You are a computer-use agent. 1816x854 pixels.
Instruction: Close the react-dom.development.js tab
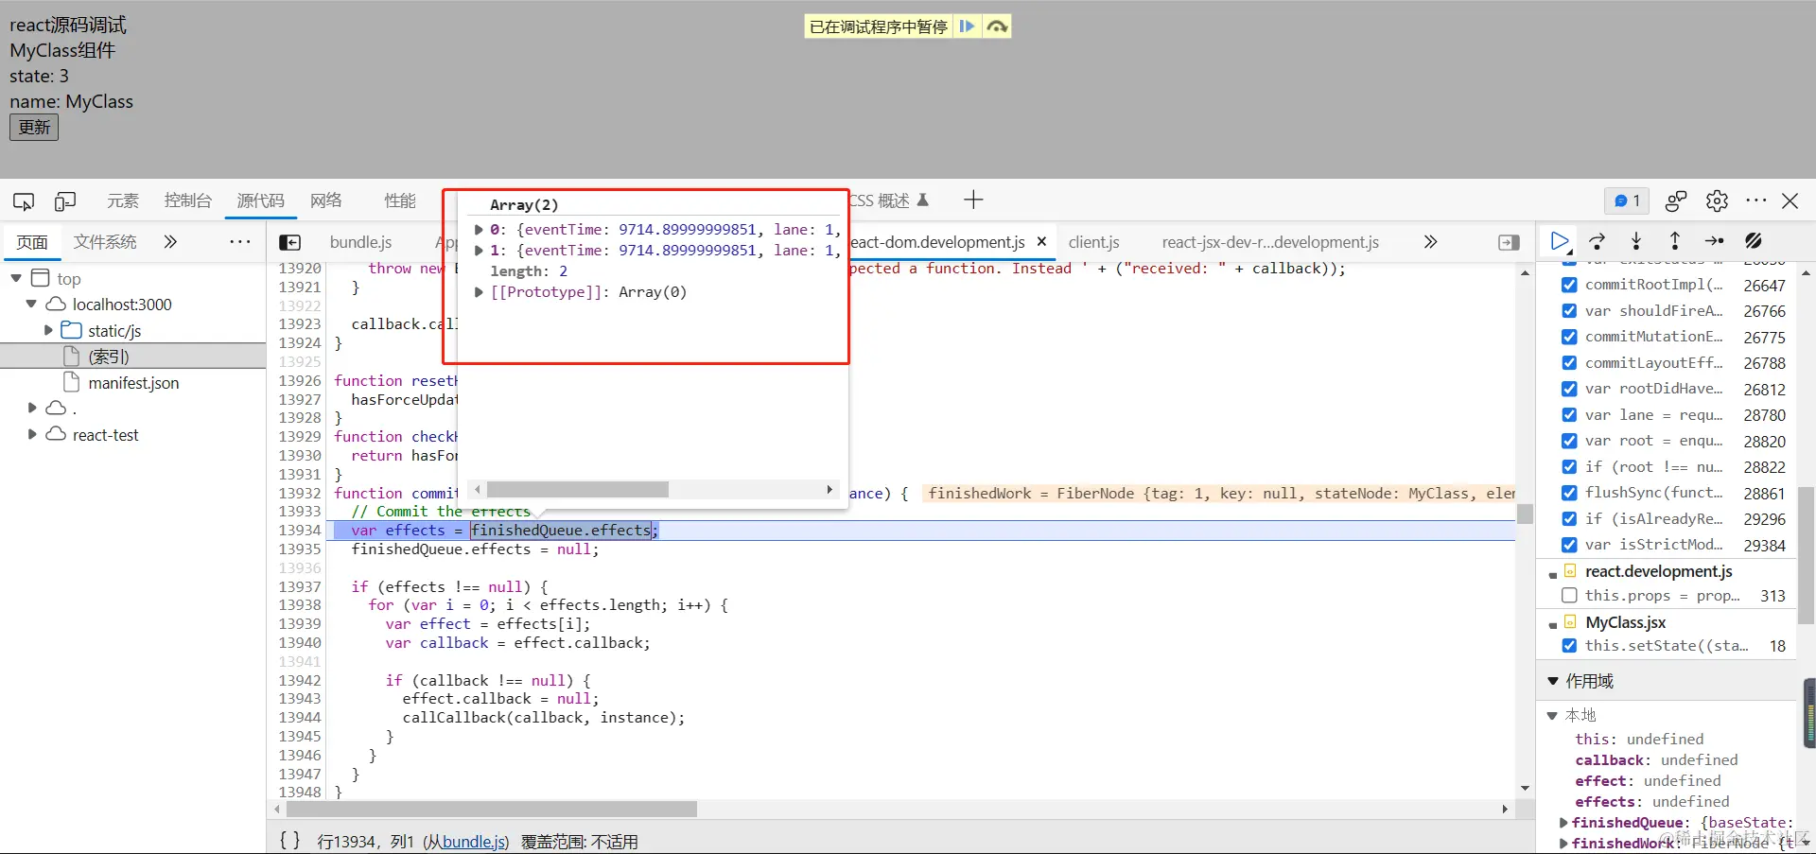pyautogui.click(x=1041, y=242)
